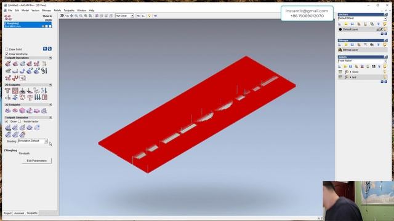394x221 pixels.
Task: Click the triple drill bits toolpath icon
Action: point(37,97)
